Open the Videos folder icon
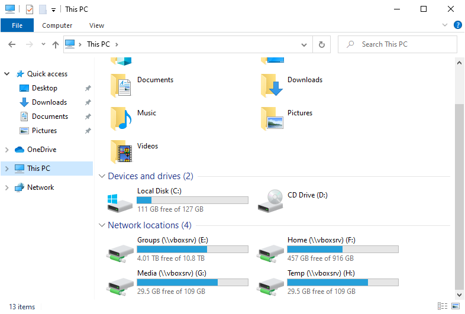The height and width of the screenshot is (314, 465). coord(120,152)
